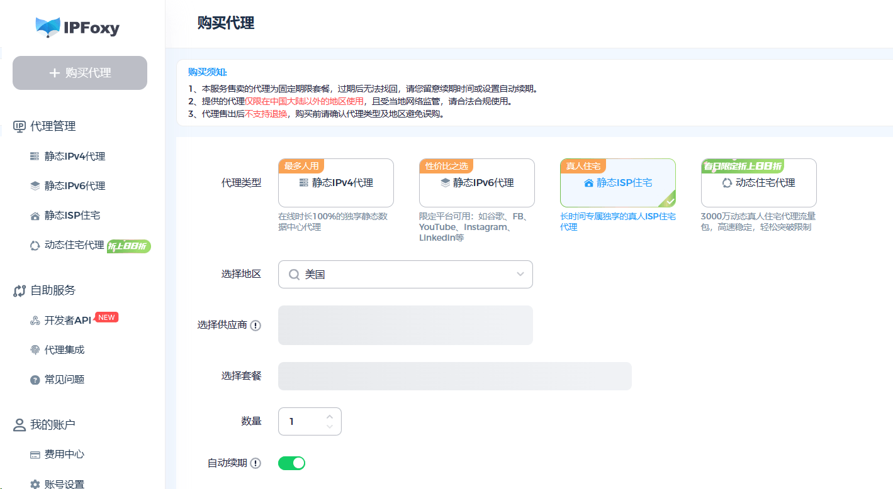This screenshot has height=489, width=893.
Task: Click the search icon in region selector
Action: point(294,275)
